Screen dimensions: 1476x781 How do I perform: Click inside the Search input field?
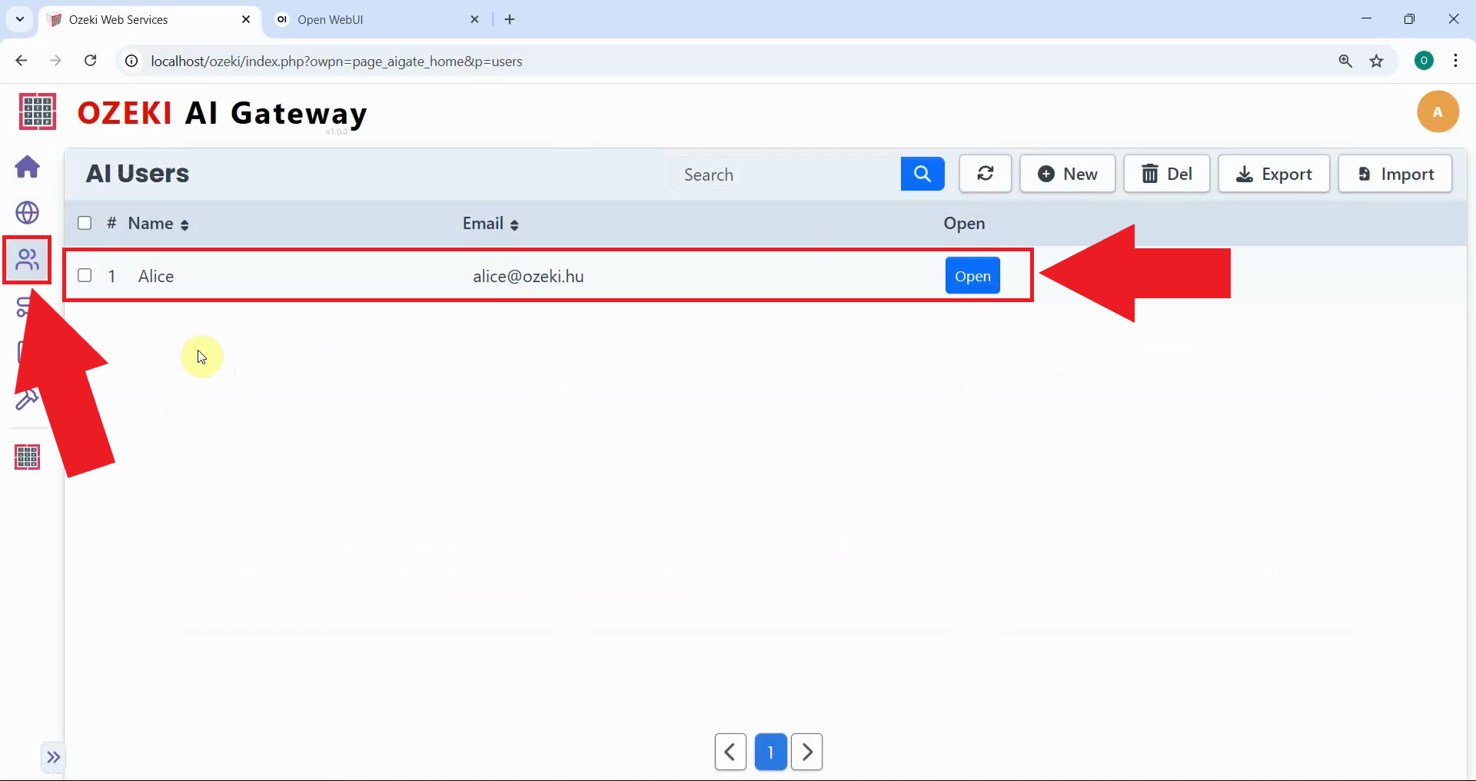coord(784,174)
